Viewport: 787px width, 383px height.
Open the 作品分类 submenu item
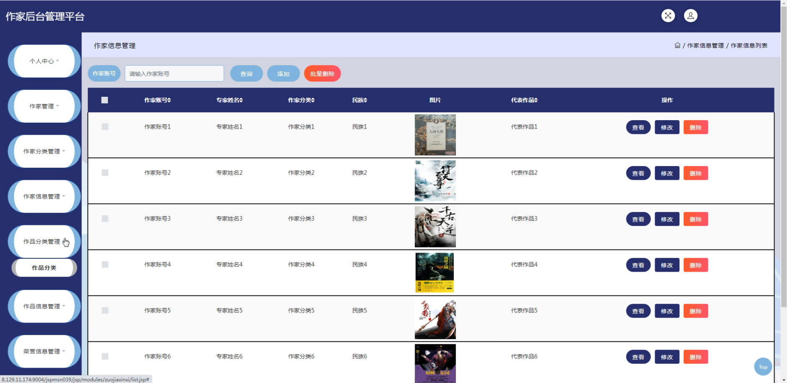pos(44,268)
